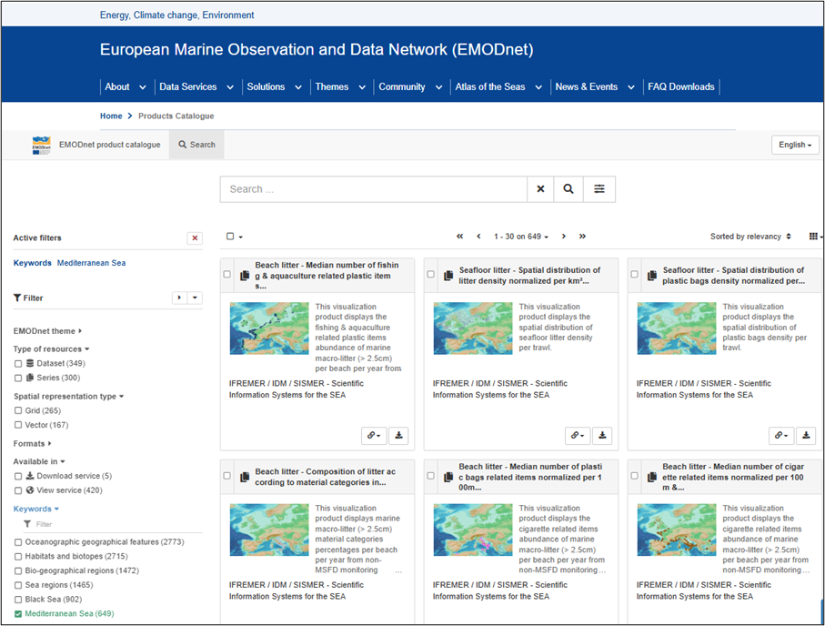The height and width of the screenshot is (626, 825).
Task: Toggle Series (300) checkbox
Action: coord(18,378)
